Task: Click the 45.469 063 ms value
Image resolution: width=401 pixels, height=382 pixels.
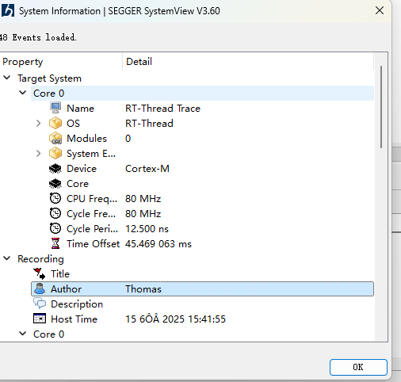Action: tap(158, 244)
